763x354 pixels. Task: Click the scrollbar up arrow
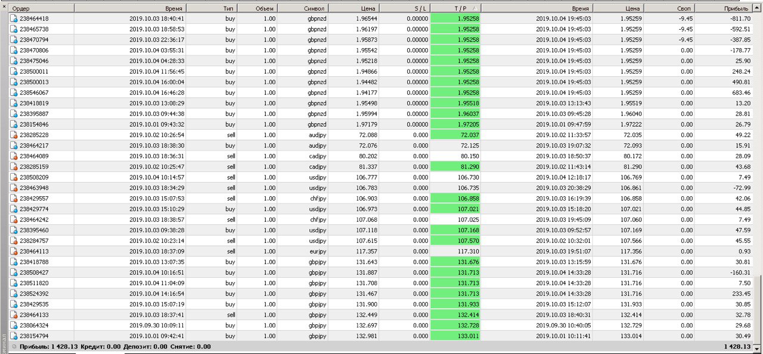click(758, 8)
